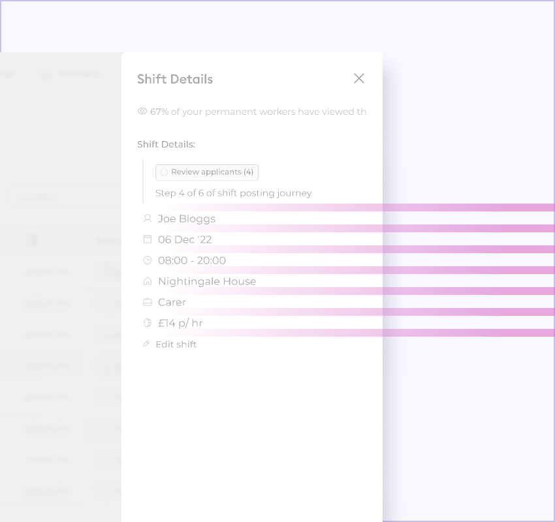
Task: Click the person icon next to Joe Bloggs
Action: tap(148, 219)
